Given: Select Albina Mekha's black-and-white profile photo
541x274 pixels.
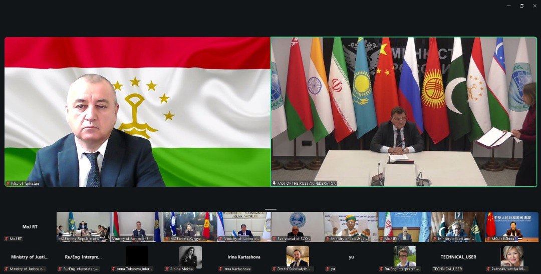Looking at the screenshot, I should click(190, 257).
